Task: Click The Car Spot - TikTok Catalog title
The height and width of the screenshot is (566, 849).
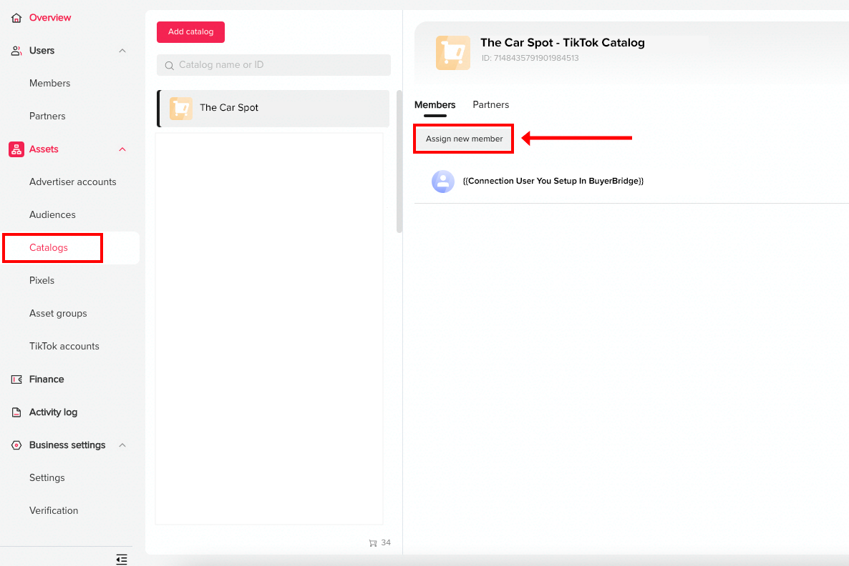Action: click(563, 43)
